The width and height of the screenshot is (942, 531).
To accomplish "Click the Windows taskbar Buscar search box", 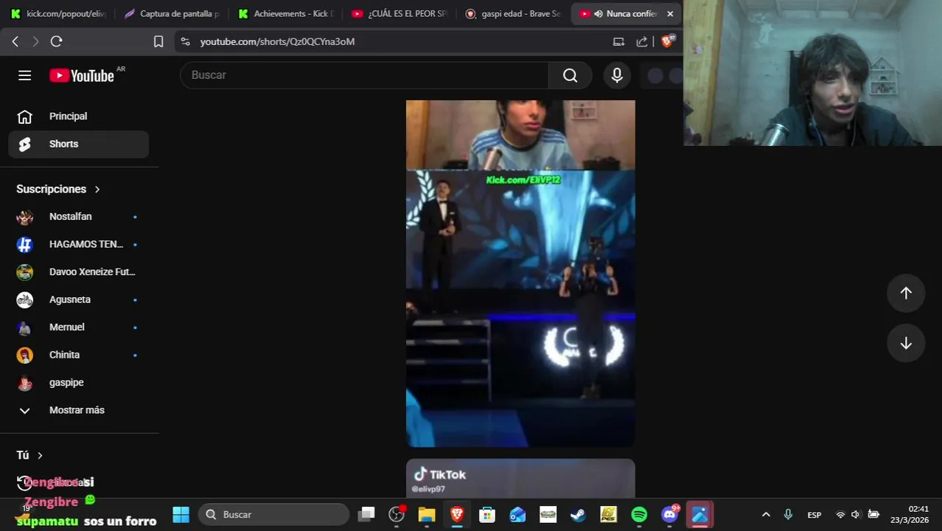I will (273, 515).
